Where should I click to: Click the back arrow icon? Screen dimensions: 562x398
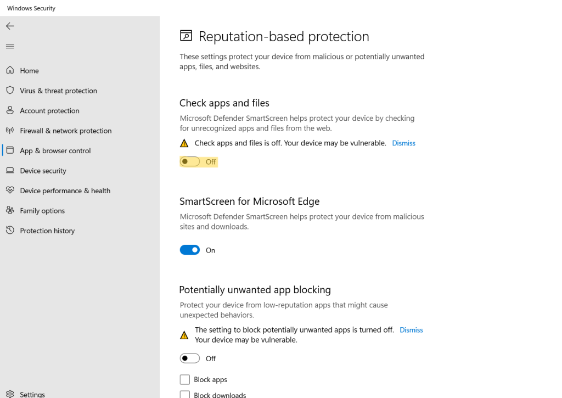[x=10, y=26]
